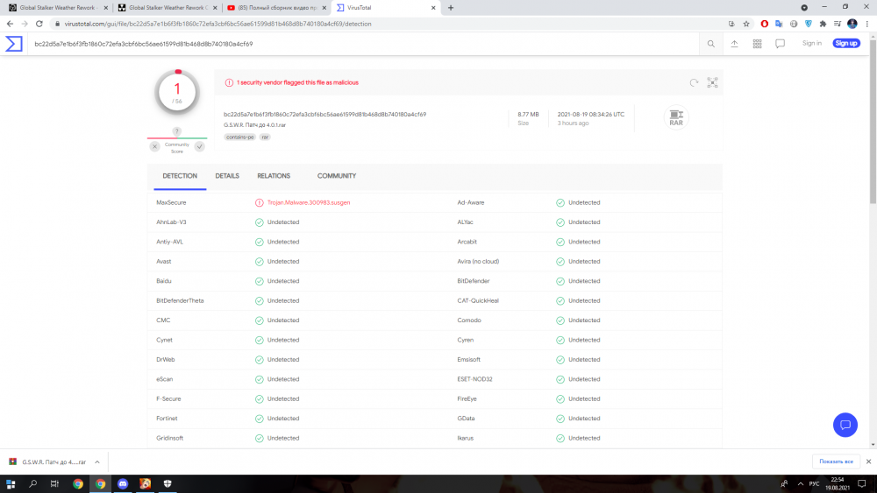The image size is (877, 493).
Task: Expand download options arrow for G.S.W.R. rar
Action: pos(96,461)
